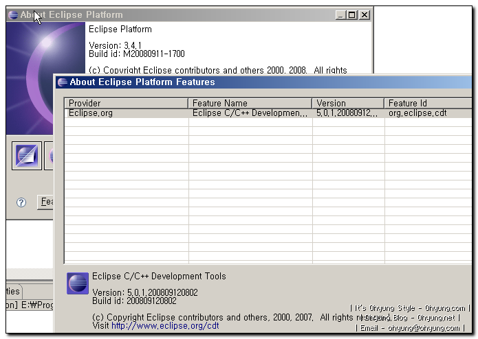Minimize the About Eclipse Platform window
Viewport: 478px width, 339px height.
click(340, 14)
